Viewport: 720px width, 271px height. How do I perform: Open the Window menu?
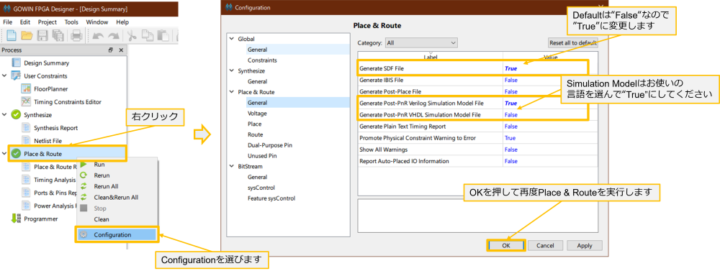coord(97,22)
